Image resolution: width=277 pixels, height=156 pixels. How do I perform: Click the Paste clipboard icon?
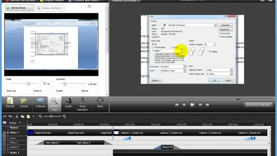pyautogui.click(x=28, y=116)
